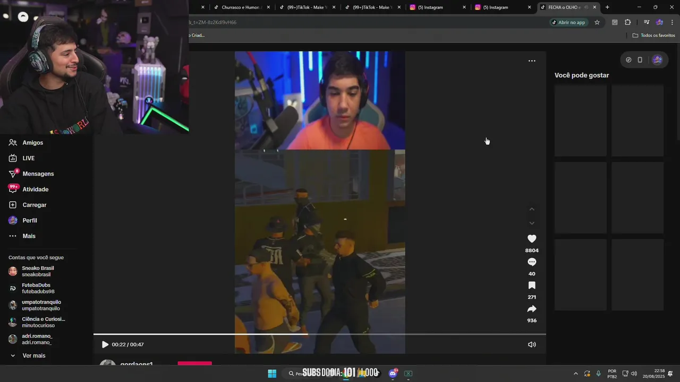The width and height of the screenshot is (680, 382).
Task: Open Chrome extensions puzzle icon
Action: click(x=628, y=22)
